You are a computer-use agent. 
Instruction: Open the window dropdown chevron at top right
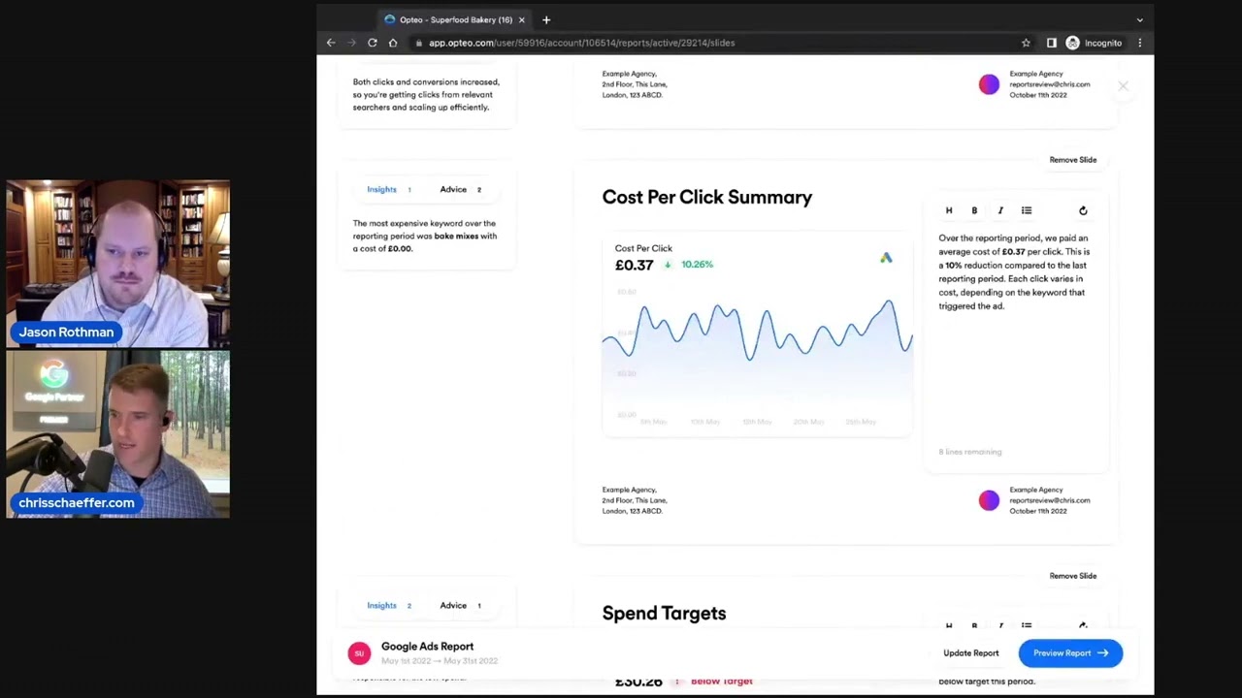(1139, 19)
